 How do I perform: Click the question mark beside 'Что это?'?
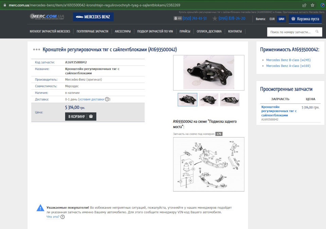(62, 217)
